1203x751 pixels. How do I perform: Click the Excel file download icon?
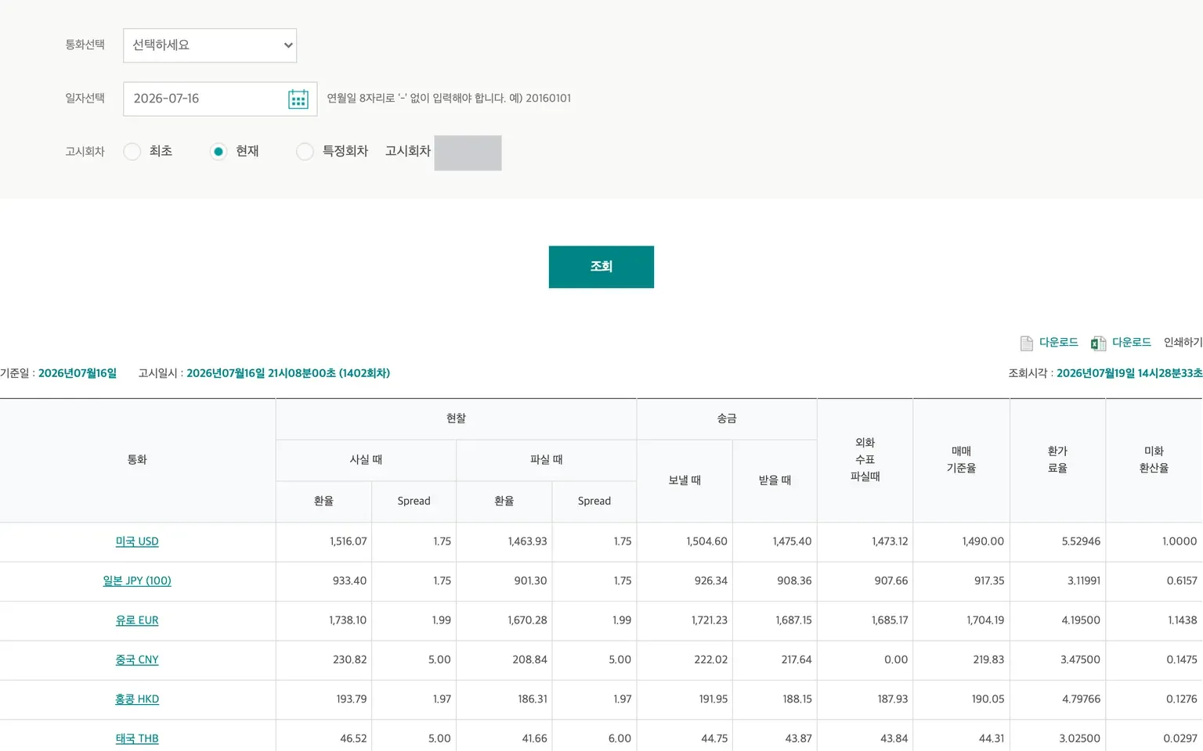point(1099,343)
